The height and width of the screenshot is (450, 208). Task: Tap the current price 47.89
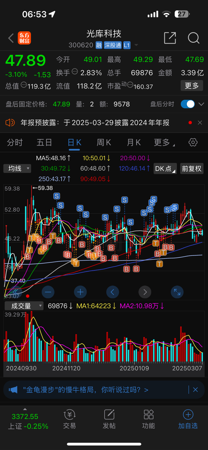coord(26,60)
